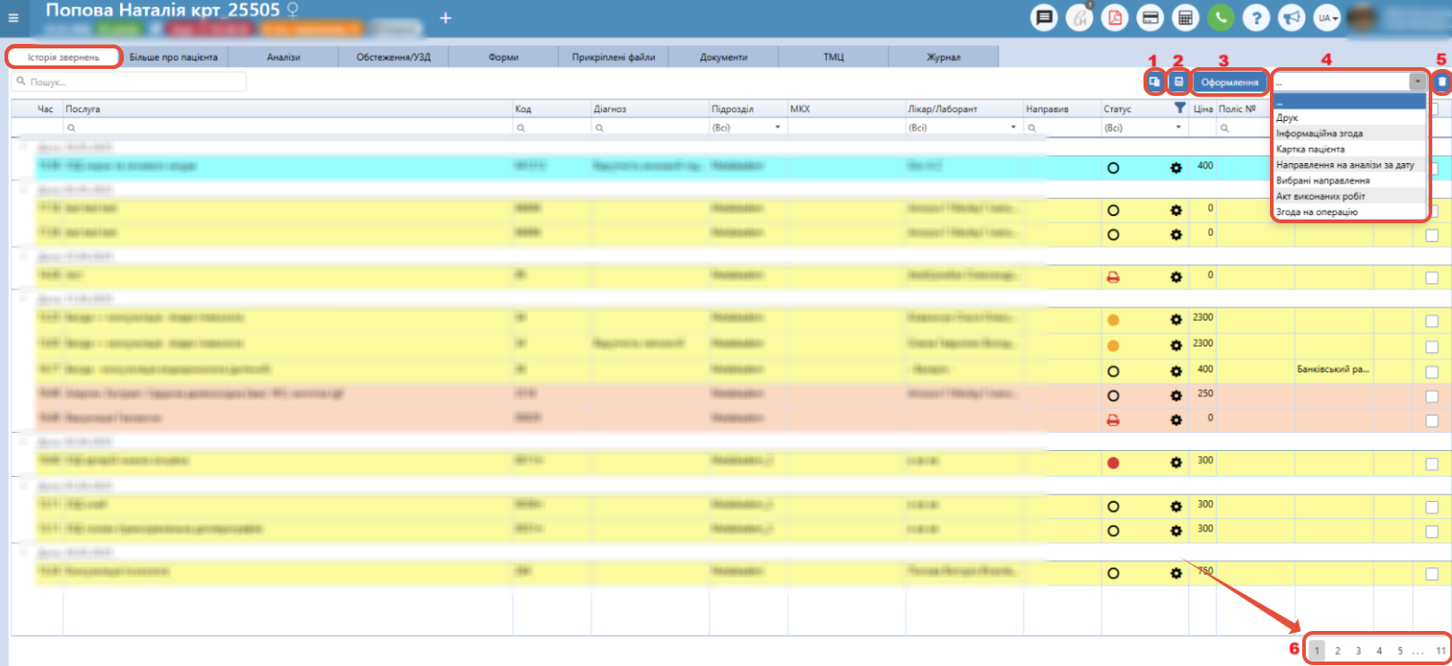Choose Акт виконаних робіт from the list
This screenshot has height=666, width=1452.
tap(1350, 196)
